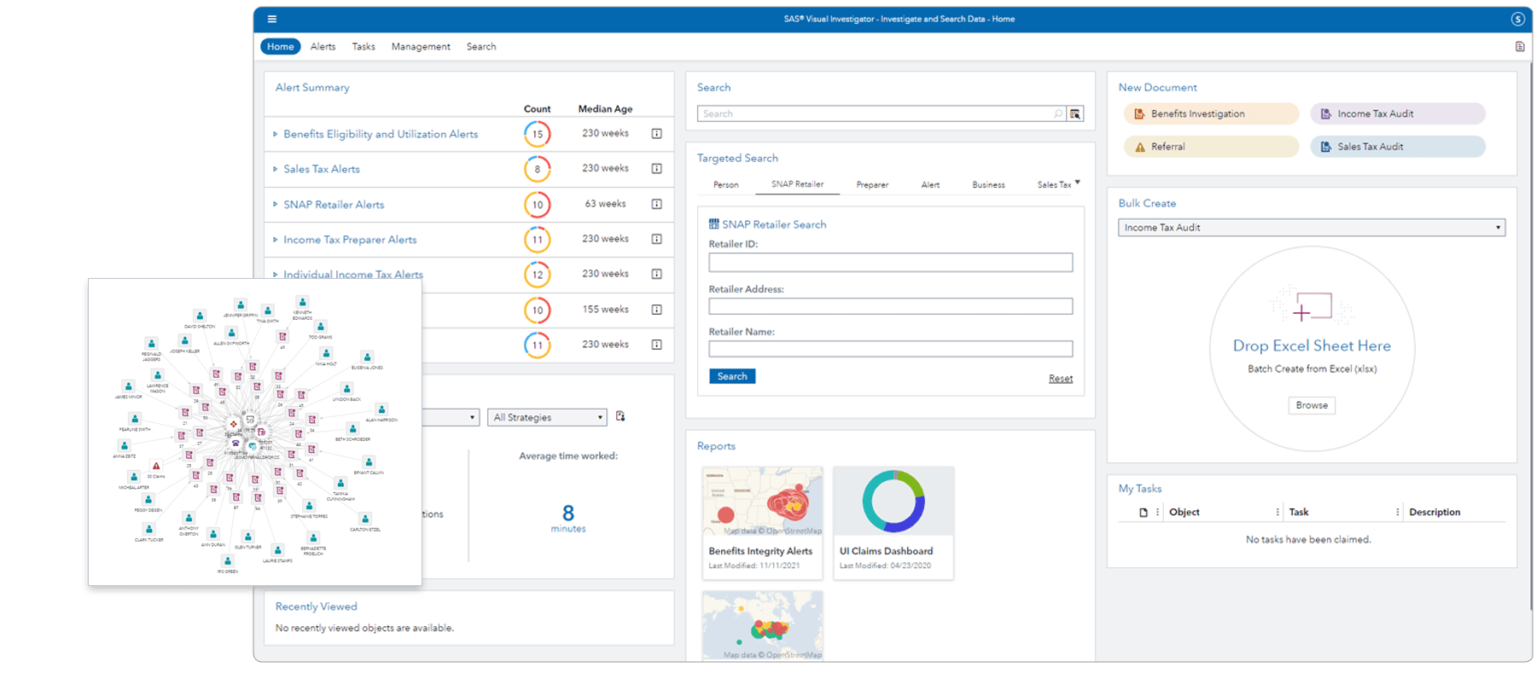
Task: Click the main Search text field
Action: pyautogui.click(x=881, y=113)
